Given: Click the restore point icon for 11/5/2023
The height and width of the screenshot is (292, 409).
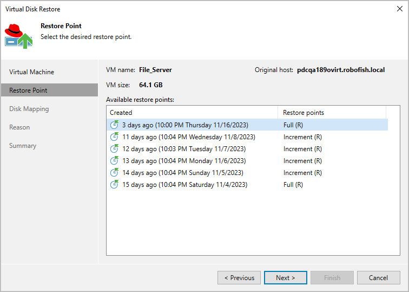Looking at the screenshot, I should 114,172.
